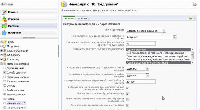Click the Продление icon in tree

(x=5, y=46)
